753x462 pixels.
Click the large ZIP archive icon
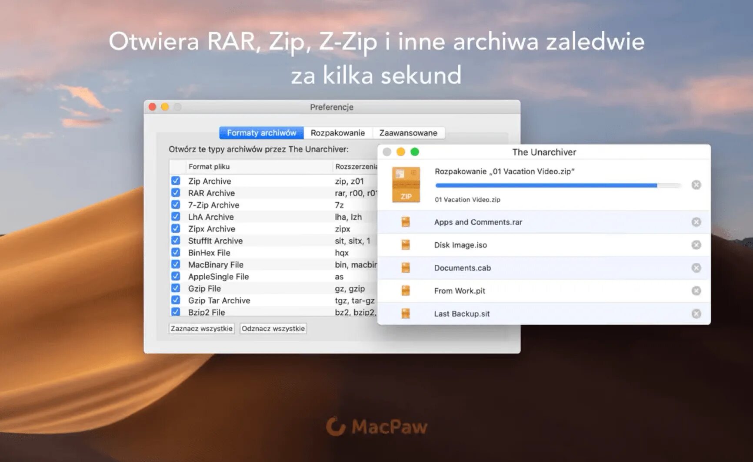(x=406, y=185)
